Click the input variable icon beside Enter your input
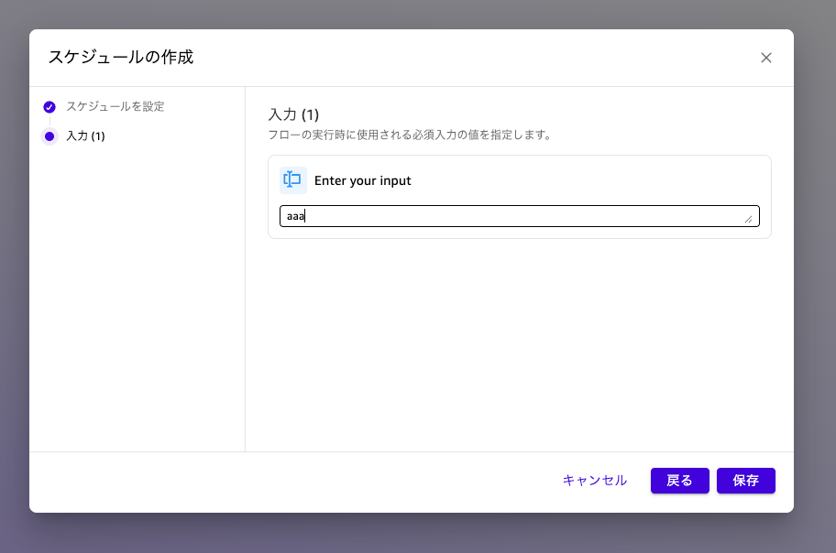Screen dimensions: 836x553 coord(292,180)
